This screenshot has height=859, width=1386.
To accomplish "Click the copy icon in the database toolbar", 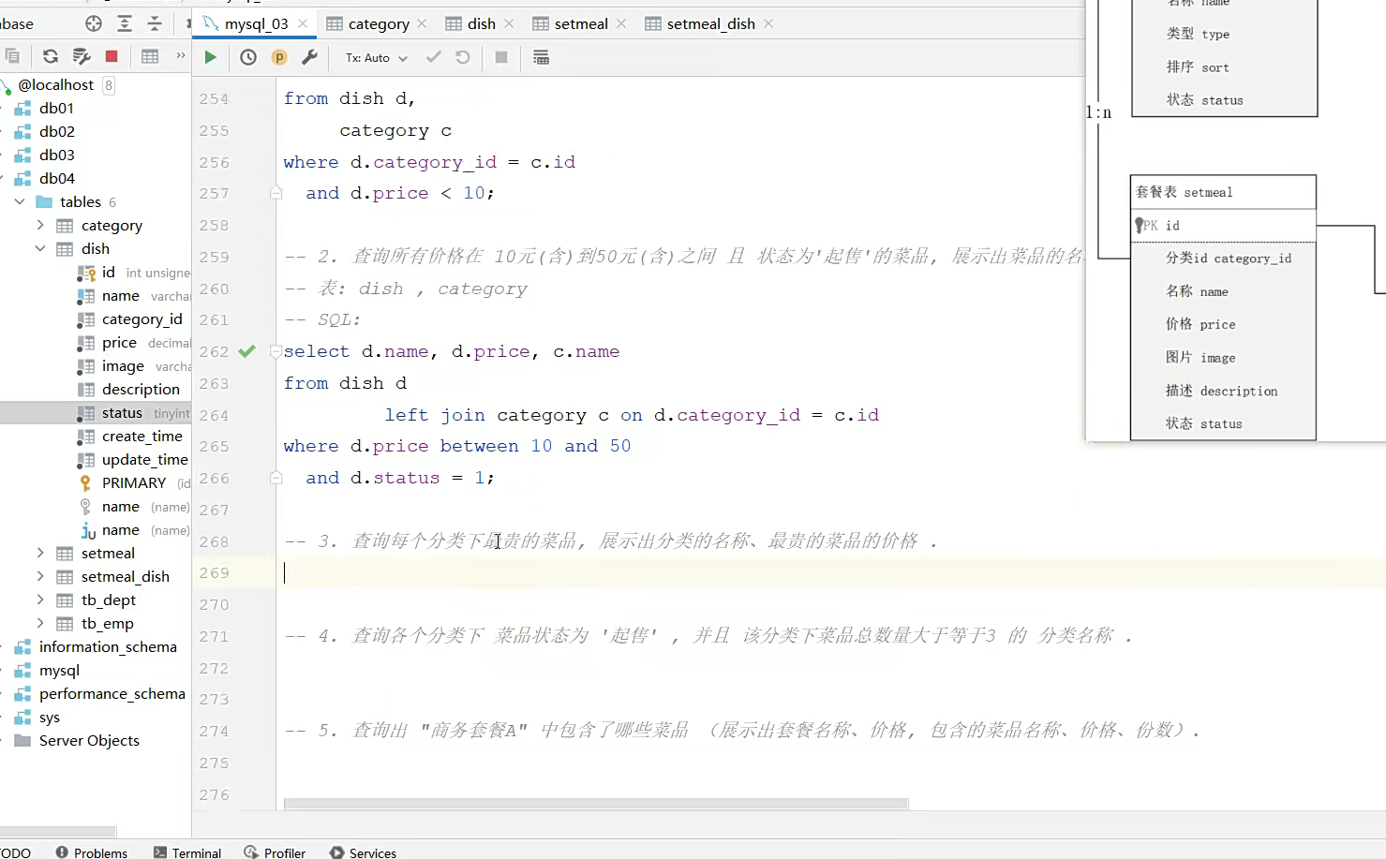I will pyautogui.click(x=12, y=56).
